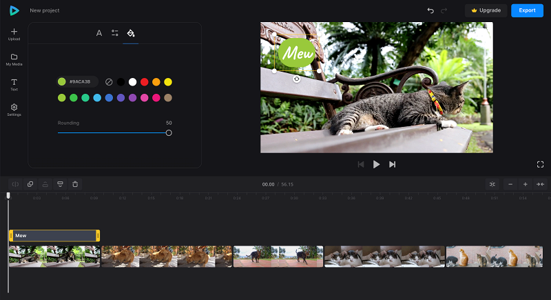The image size is (551, 300).
Task: Select the first clip with cat on bench
Action: (54, 257)
